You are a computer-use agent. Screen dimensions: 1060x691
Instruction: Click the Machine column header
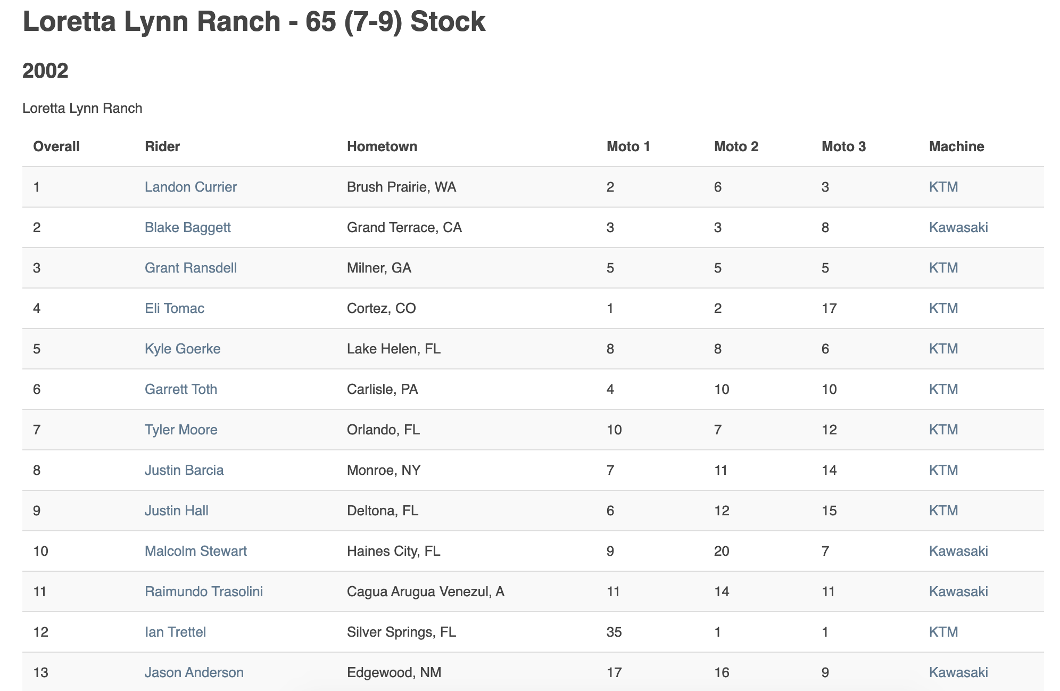957,146
